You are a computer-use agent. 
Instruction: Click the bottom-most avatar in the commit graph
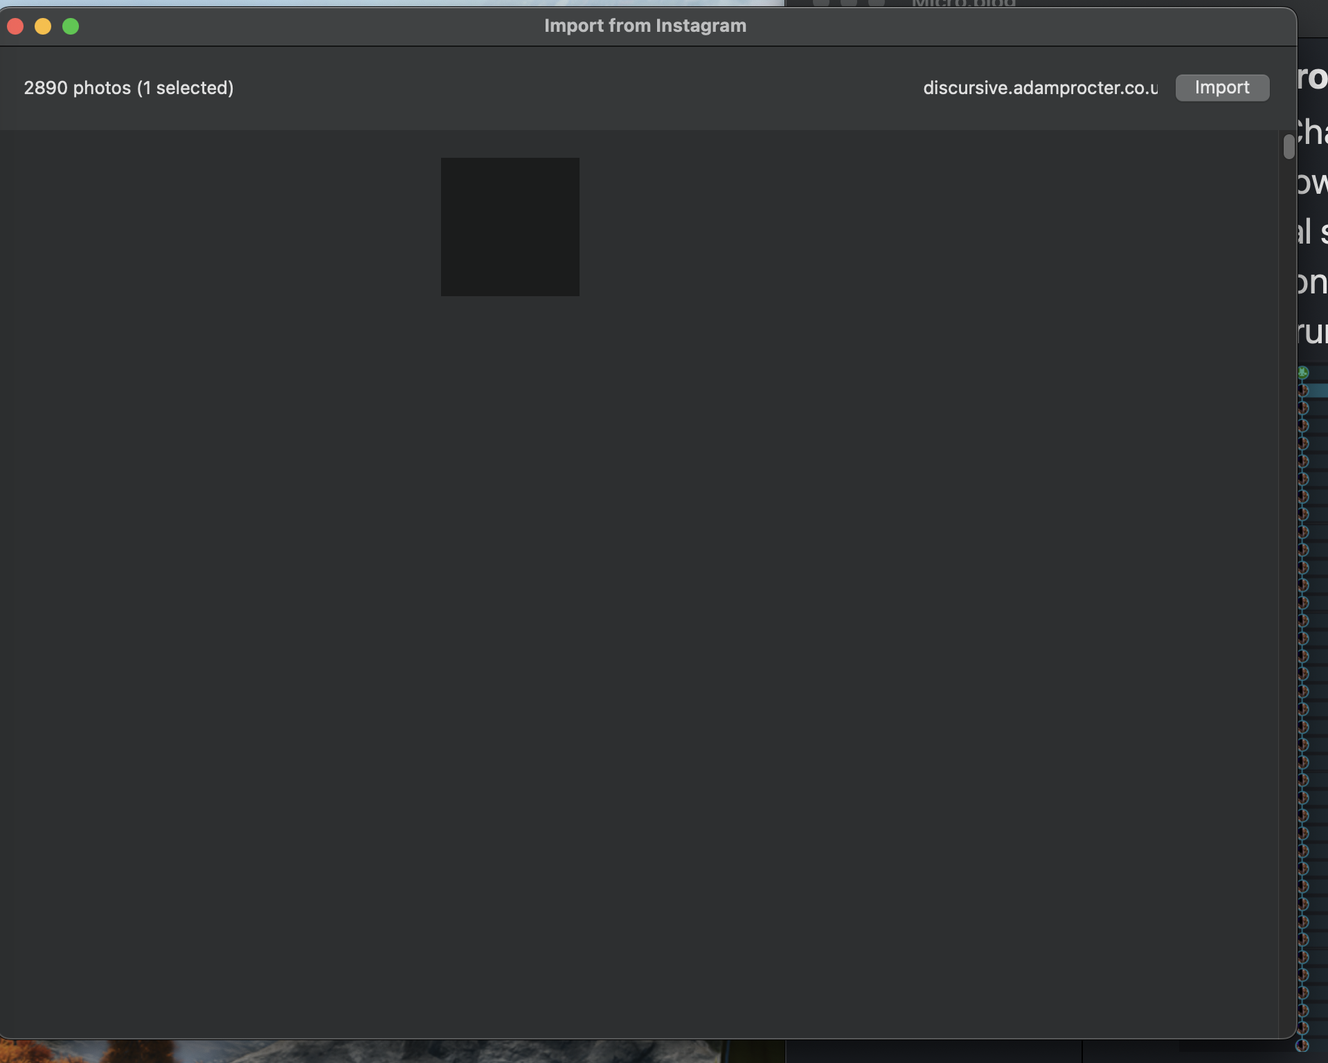(x=1302, y=1046)
